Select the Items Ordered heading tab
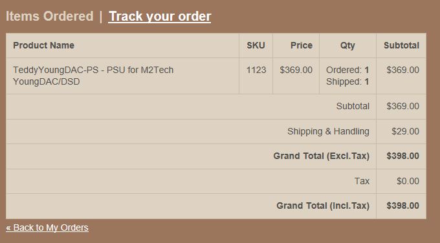Screen dimensions: 440x243 (49, 16)
